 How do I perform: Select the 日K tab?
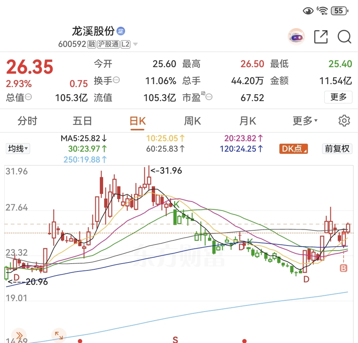coord(138,121)
